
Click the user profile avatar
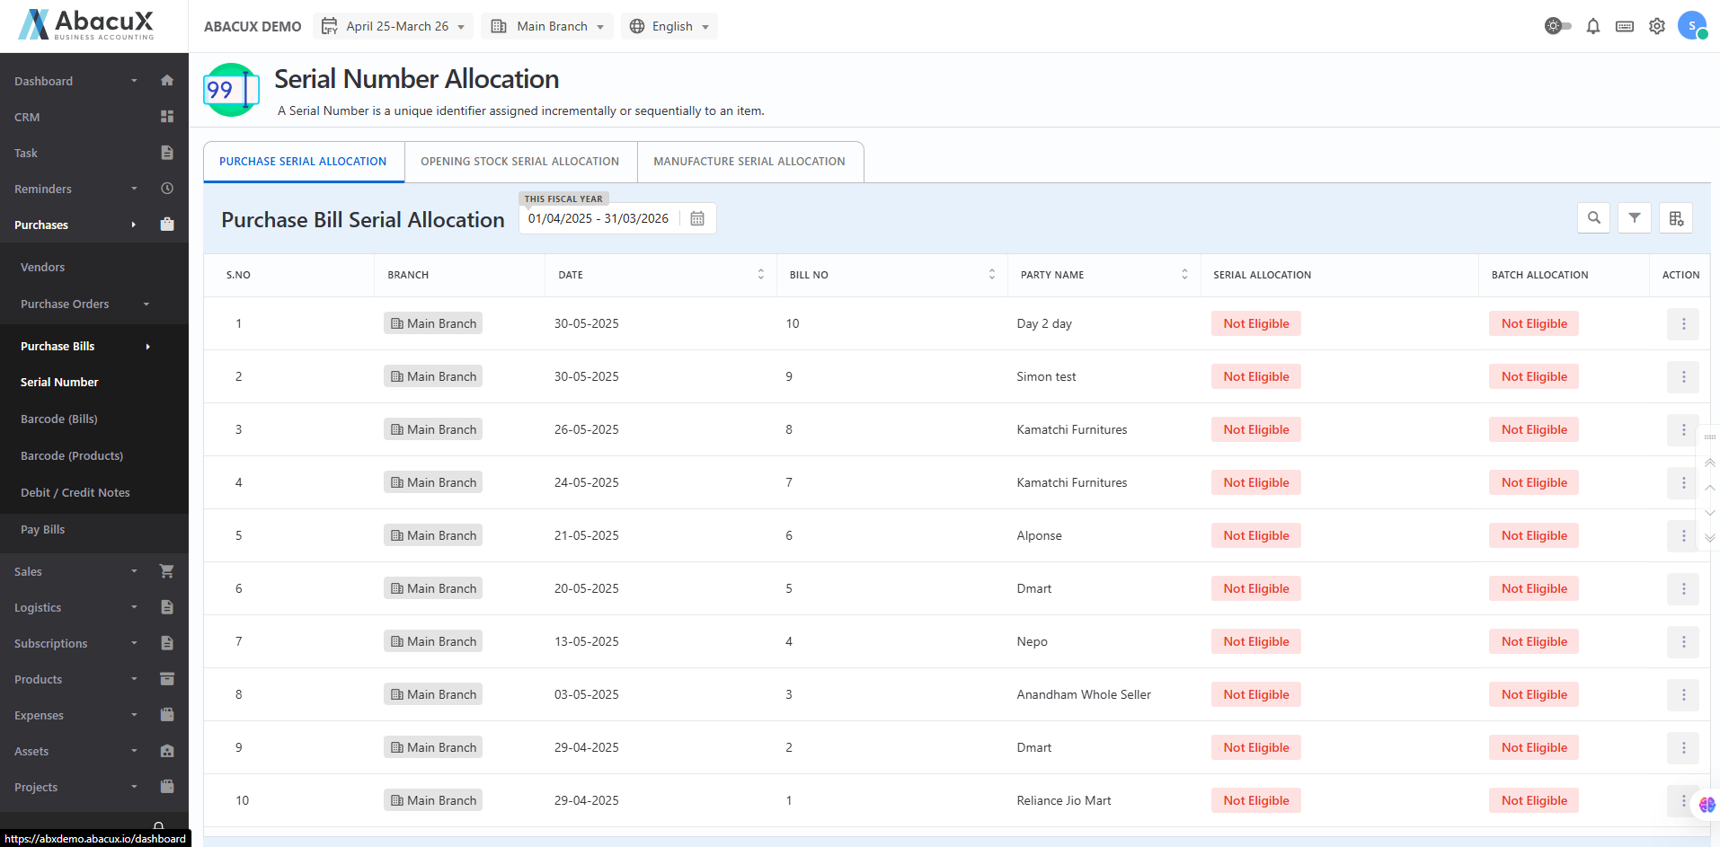point(1691,26)
